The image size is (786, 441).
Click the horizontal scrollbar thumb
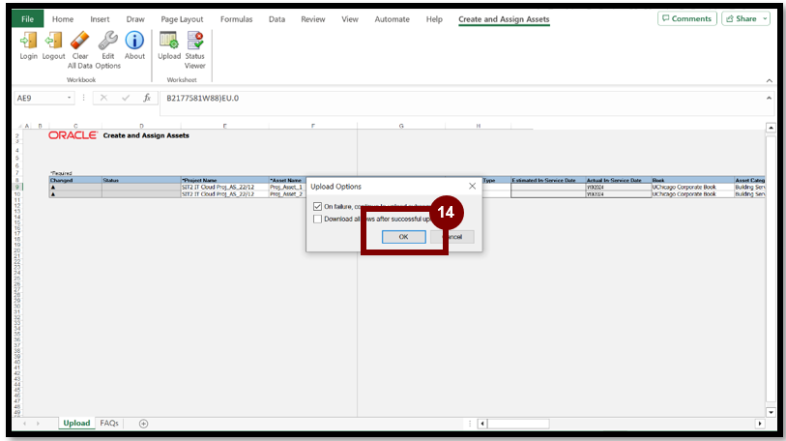coord(519,424)
